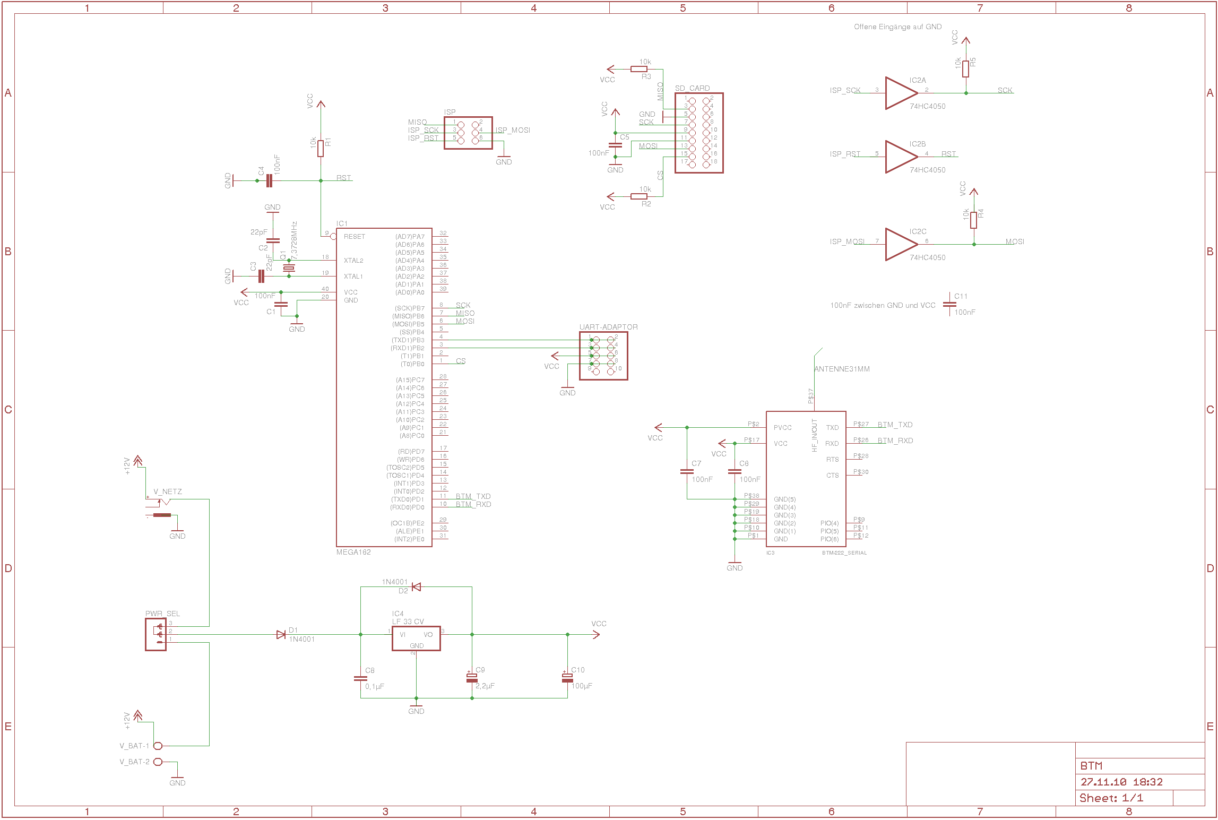
Task: Select pull-up resistor R5 on SCK
Action: [x=966, y=69]
